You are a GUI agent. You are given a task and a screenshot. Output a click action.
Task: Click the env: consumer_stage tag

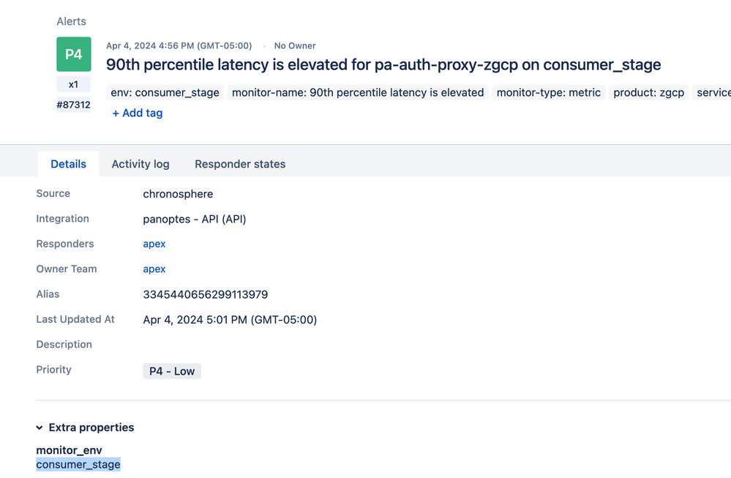pyautogui.click(x=165, y=92)
